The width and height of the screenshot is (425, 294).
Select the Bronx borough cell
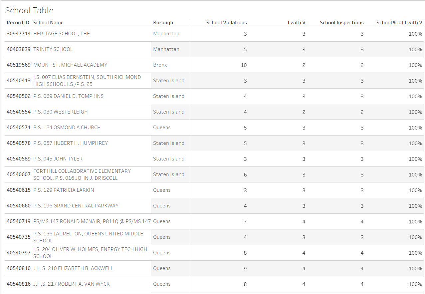[x=160, y=65]
